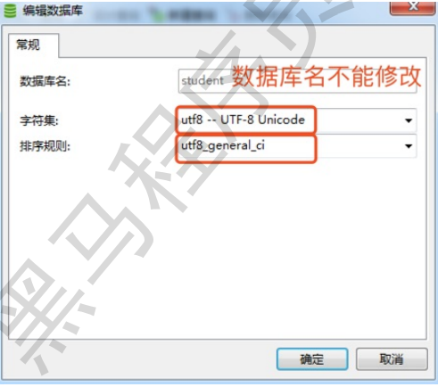Click the utf8 -- UTF-8 Unicode value

243,119
